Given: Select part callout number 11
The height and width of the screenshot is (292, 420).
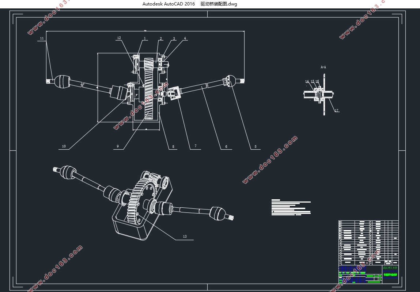Looking at the screenshot, I should (42, 38).
